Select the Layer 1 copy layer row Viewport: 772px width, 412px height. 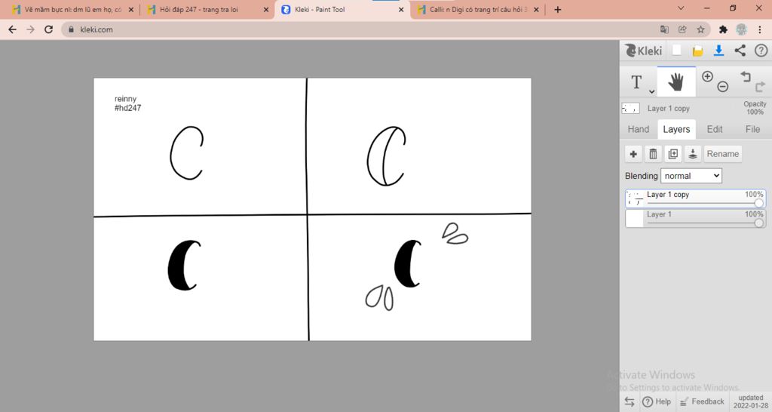click(695, 198)
